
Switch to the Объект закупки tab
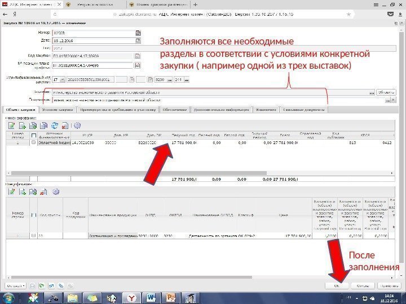20,110
